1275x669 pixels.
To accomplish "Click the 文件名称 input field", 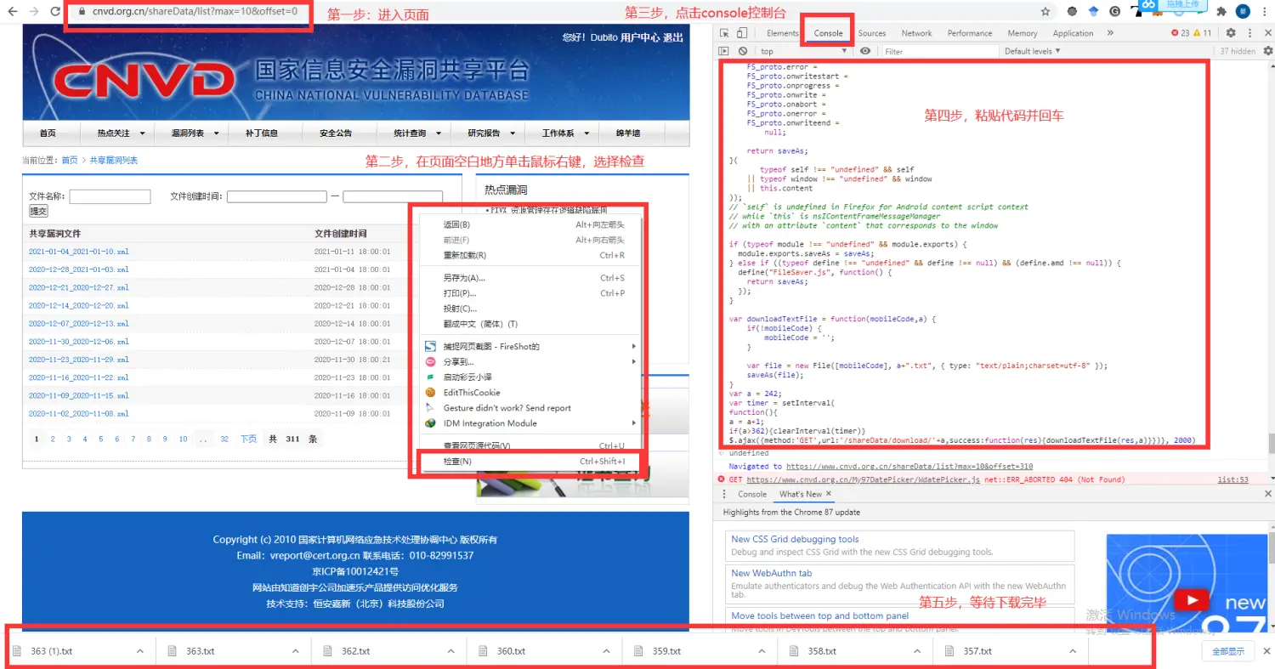I will click(x=110, y=196).
